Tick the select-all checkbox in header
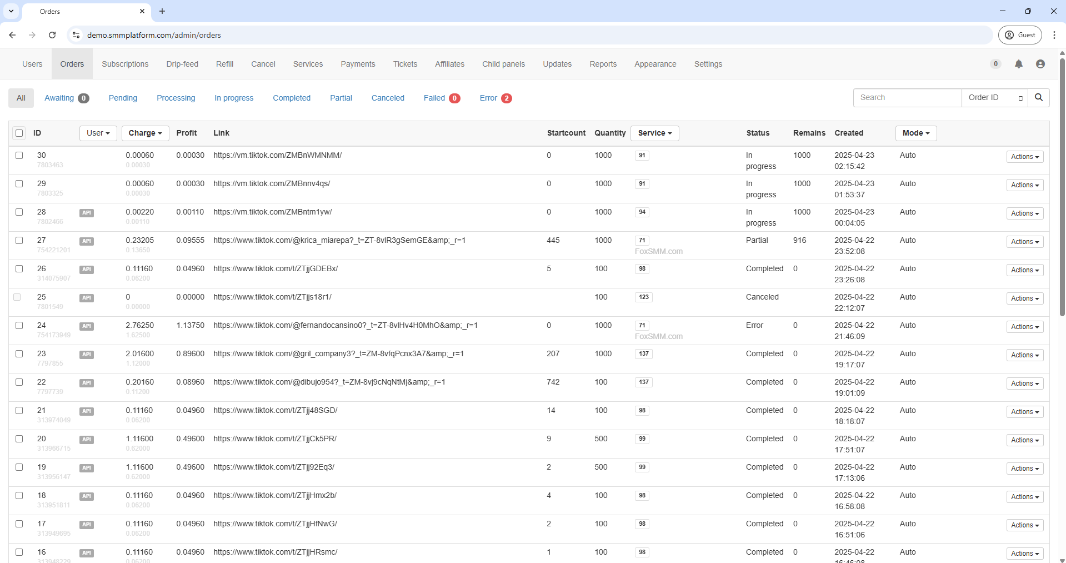The image size is (1066, 563). coord(19,133)
